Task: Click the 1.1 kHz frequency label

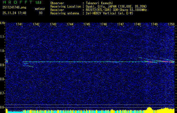Action: [2, 37]
